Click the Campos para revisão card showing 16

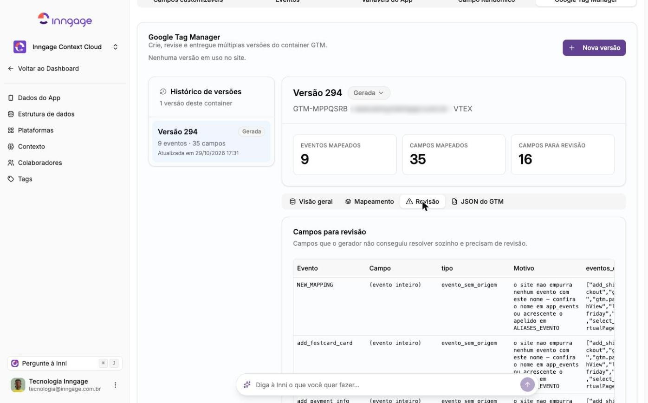point(563,155)
